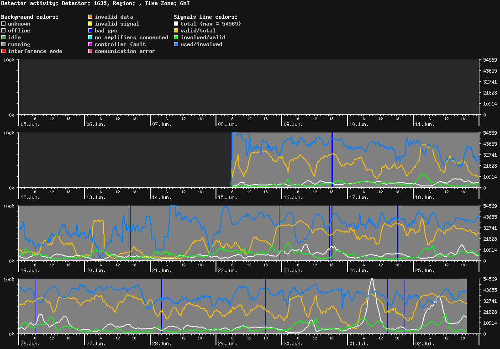Click the bad gps line on 02.Jul. evening

click(x=461, y=306)
